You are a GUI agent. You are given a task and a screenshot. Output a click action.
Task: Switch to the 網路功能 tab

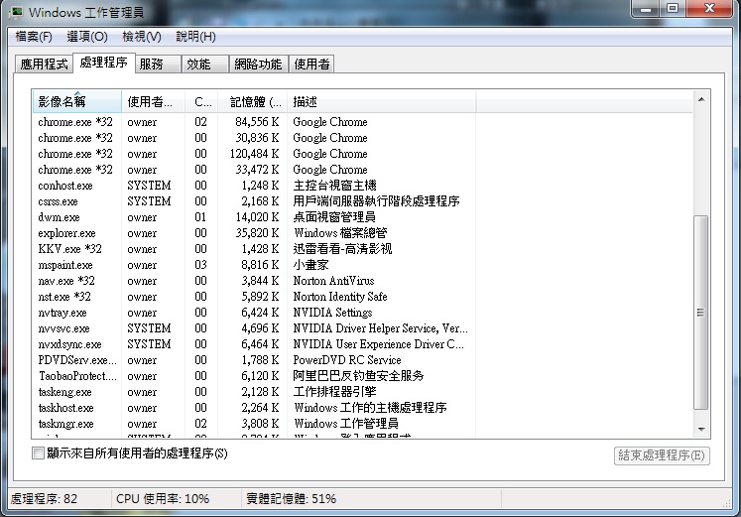click(257, 65)
